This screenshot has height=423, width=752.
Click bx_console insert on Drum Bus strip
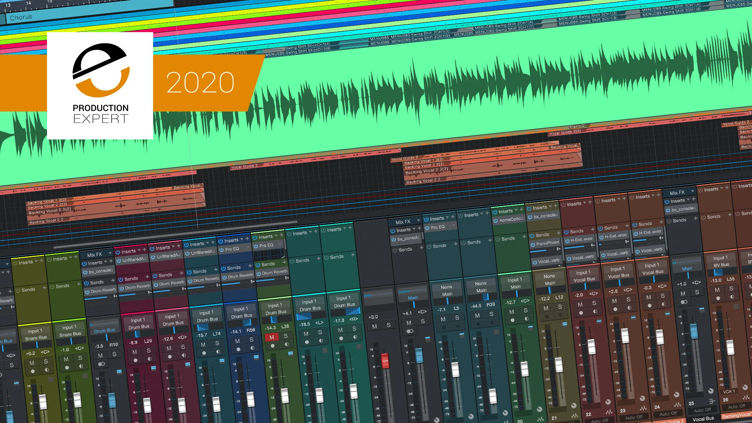point(98,271)
